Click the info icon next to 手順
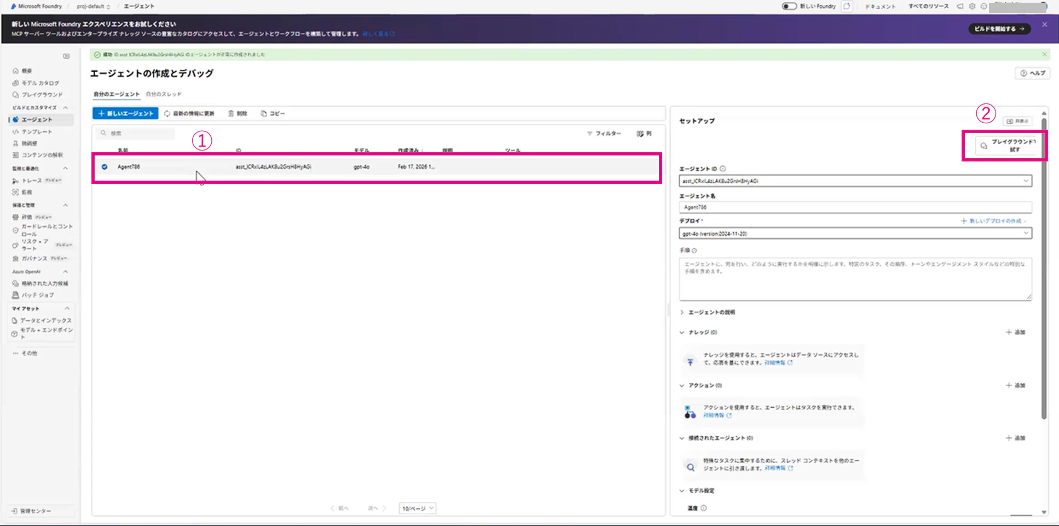Image resolution: width=1059 pixels, height=526 pixels. point(695,251)
